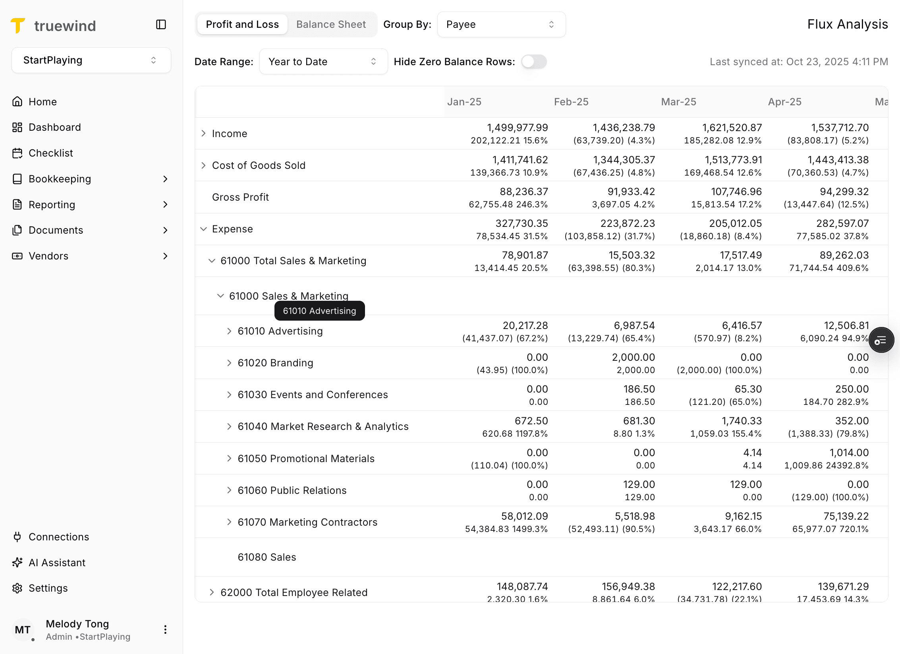900x654 pixels.
Task: Switch to the Balance Sheet tab
Action: [x=331, y=24]
